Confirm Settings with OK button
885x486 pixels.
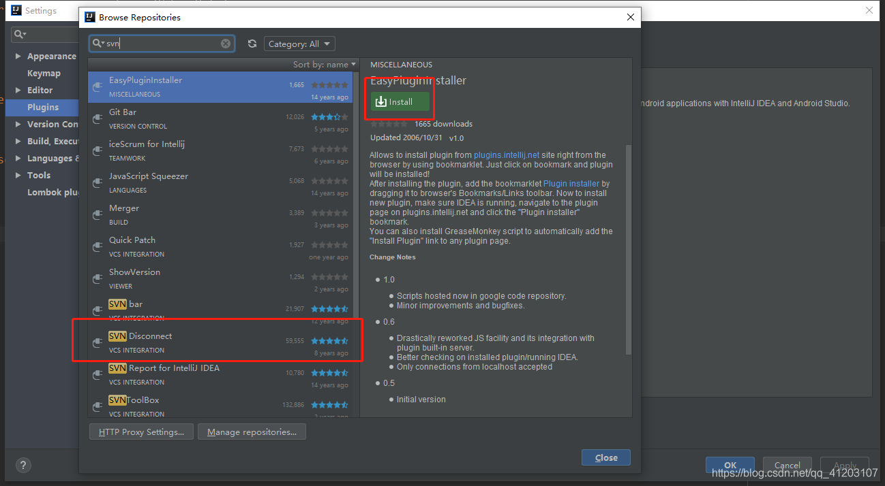[x=730, y=465]
